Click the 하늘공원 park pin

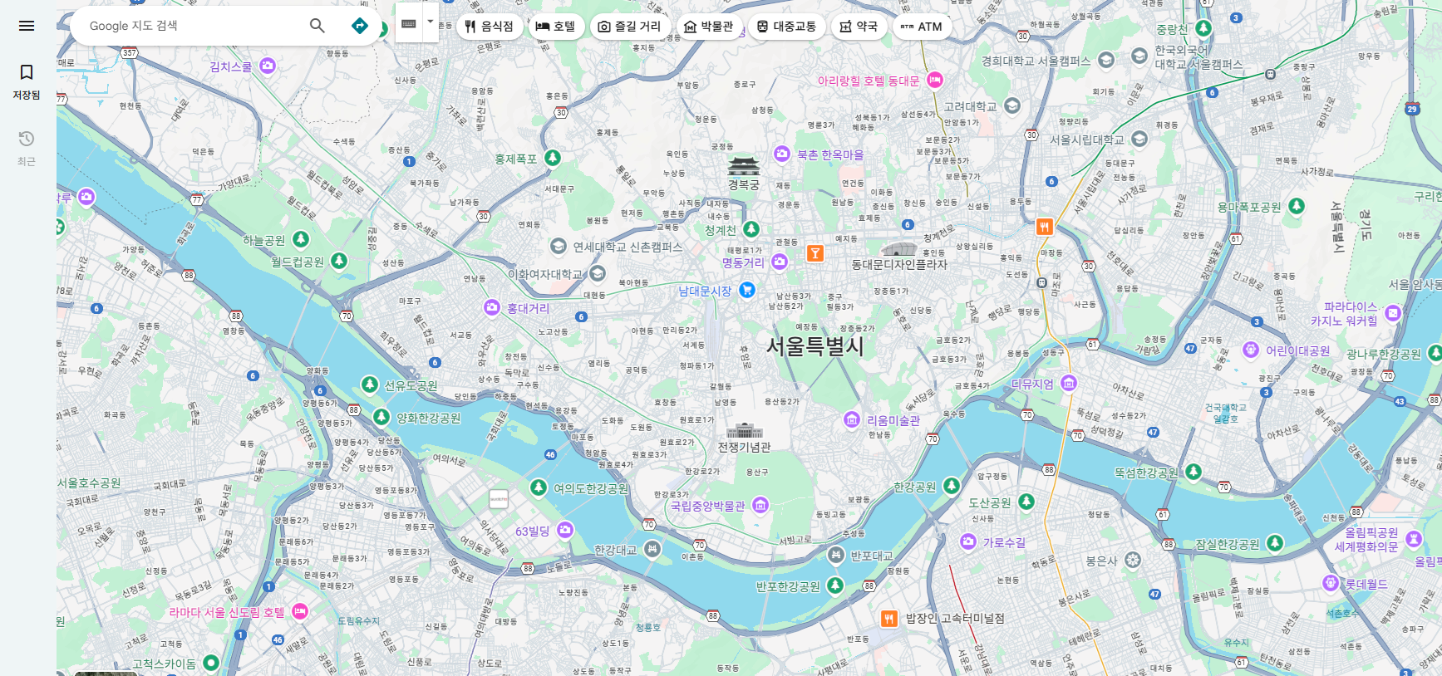click(x=301, y=239)
